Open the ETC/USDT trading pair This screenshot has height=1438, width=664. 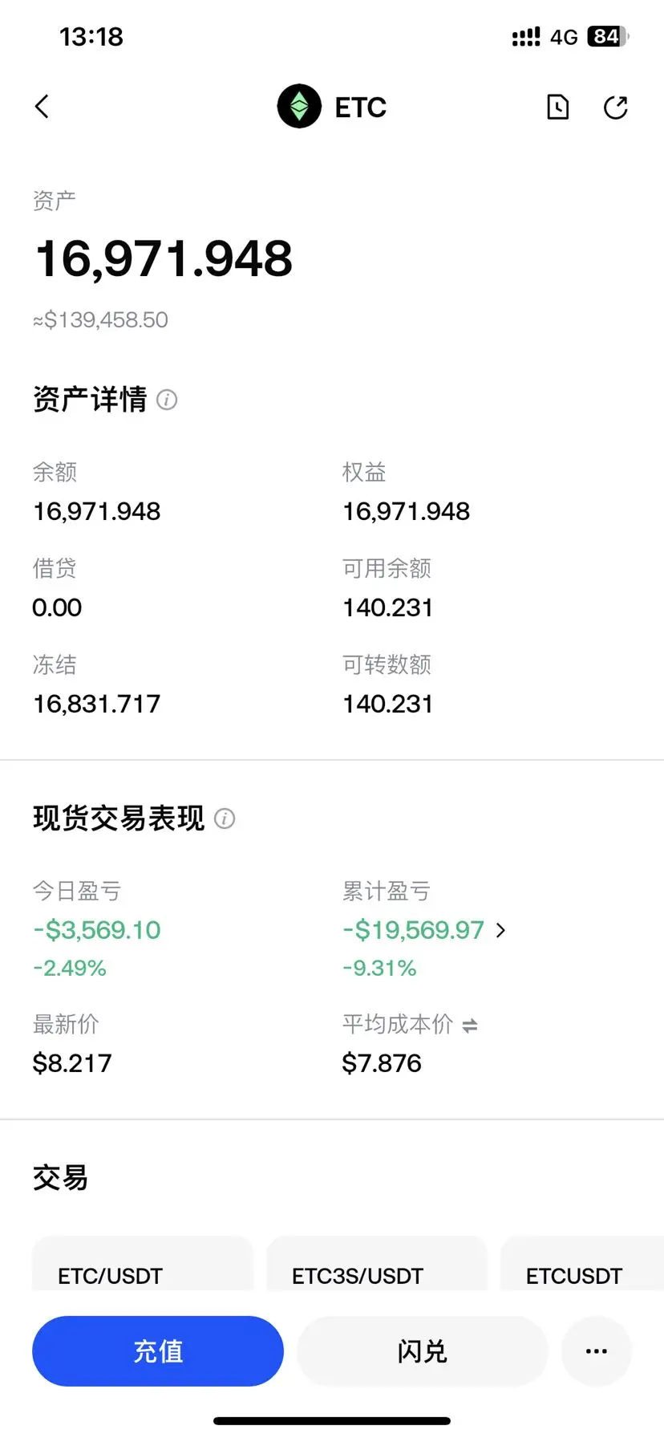(x=143, y=1265)
